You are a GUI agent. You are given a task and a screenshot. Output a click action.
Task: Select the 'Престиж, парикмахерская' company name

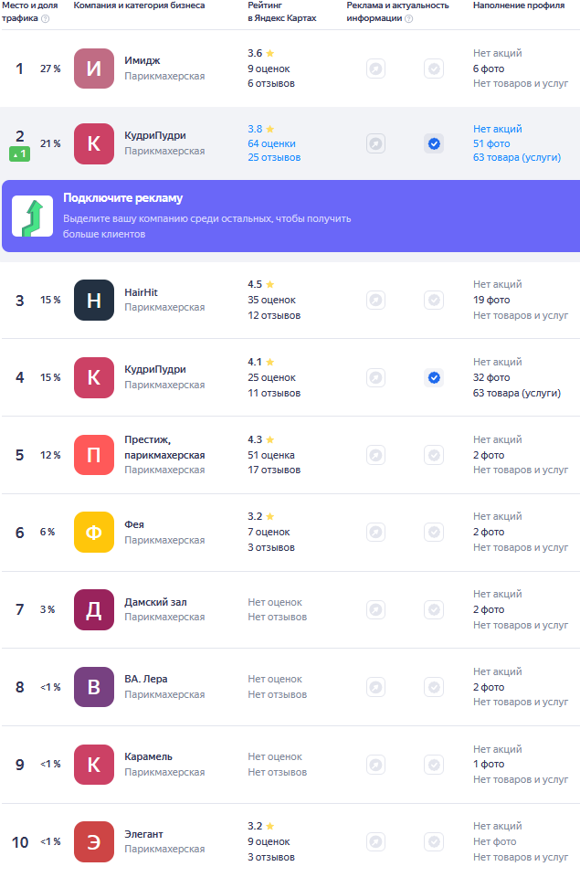coord(164,448)
